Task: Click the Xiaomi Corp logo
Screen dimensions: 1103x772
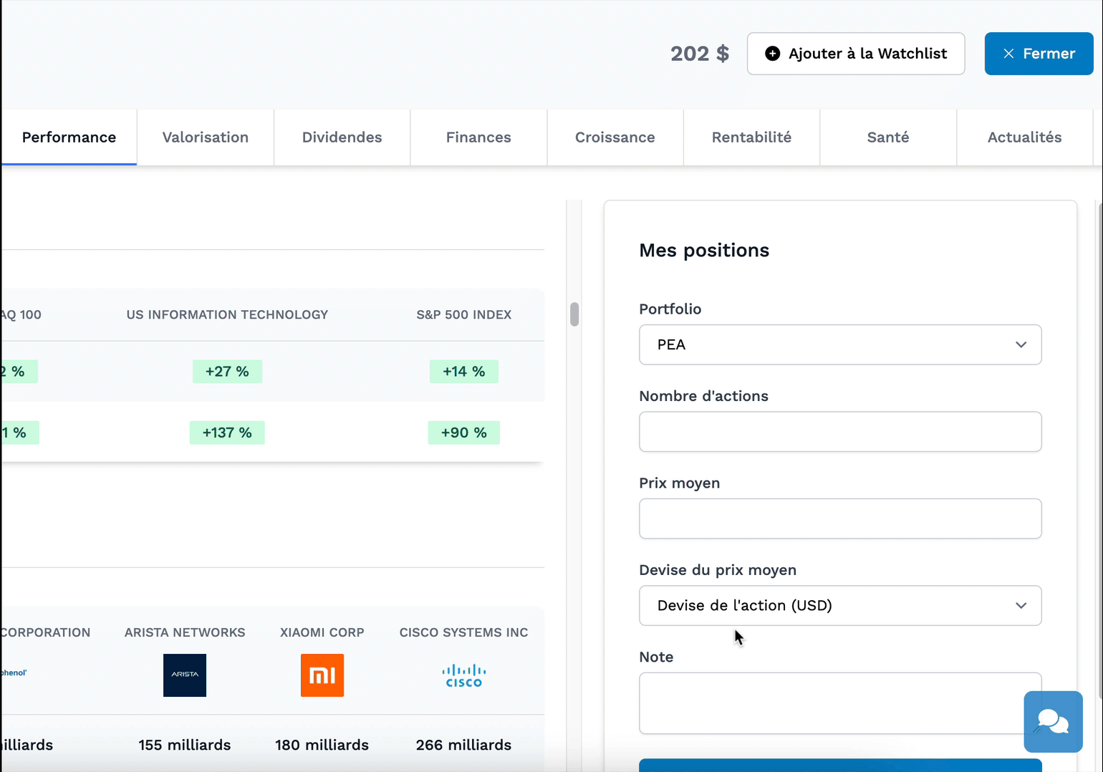Action: click(322, 675)
